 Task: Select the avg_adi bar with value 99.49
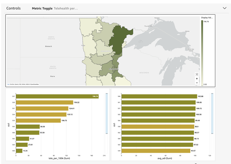tap(158, 121)
